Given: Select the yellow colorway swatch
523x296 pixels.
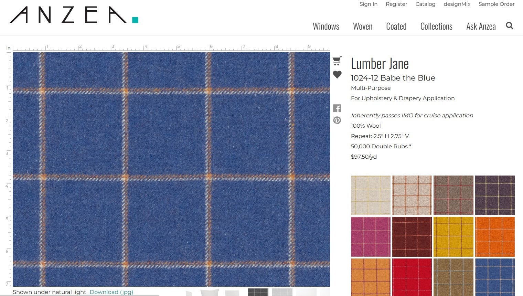Looking at the screenshot, I should pyautogui.click(x=453, y=237).
